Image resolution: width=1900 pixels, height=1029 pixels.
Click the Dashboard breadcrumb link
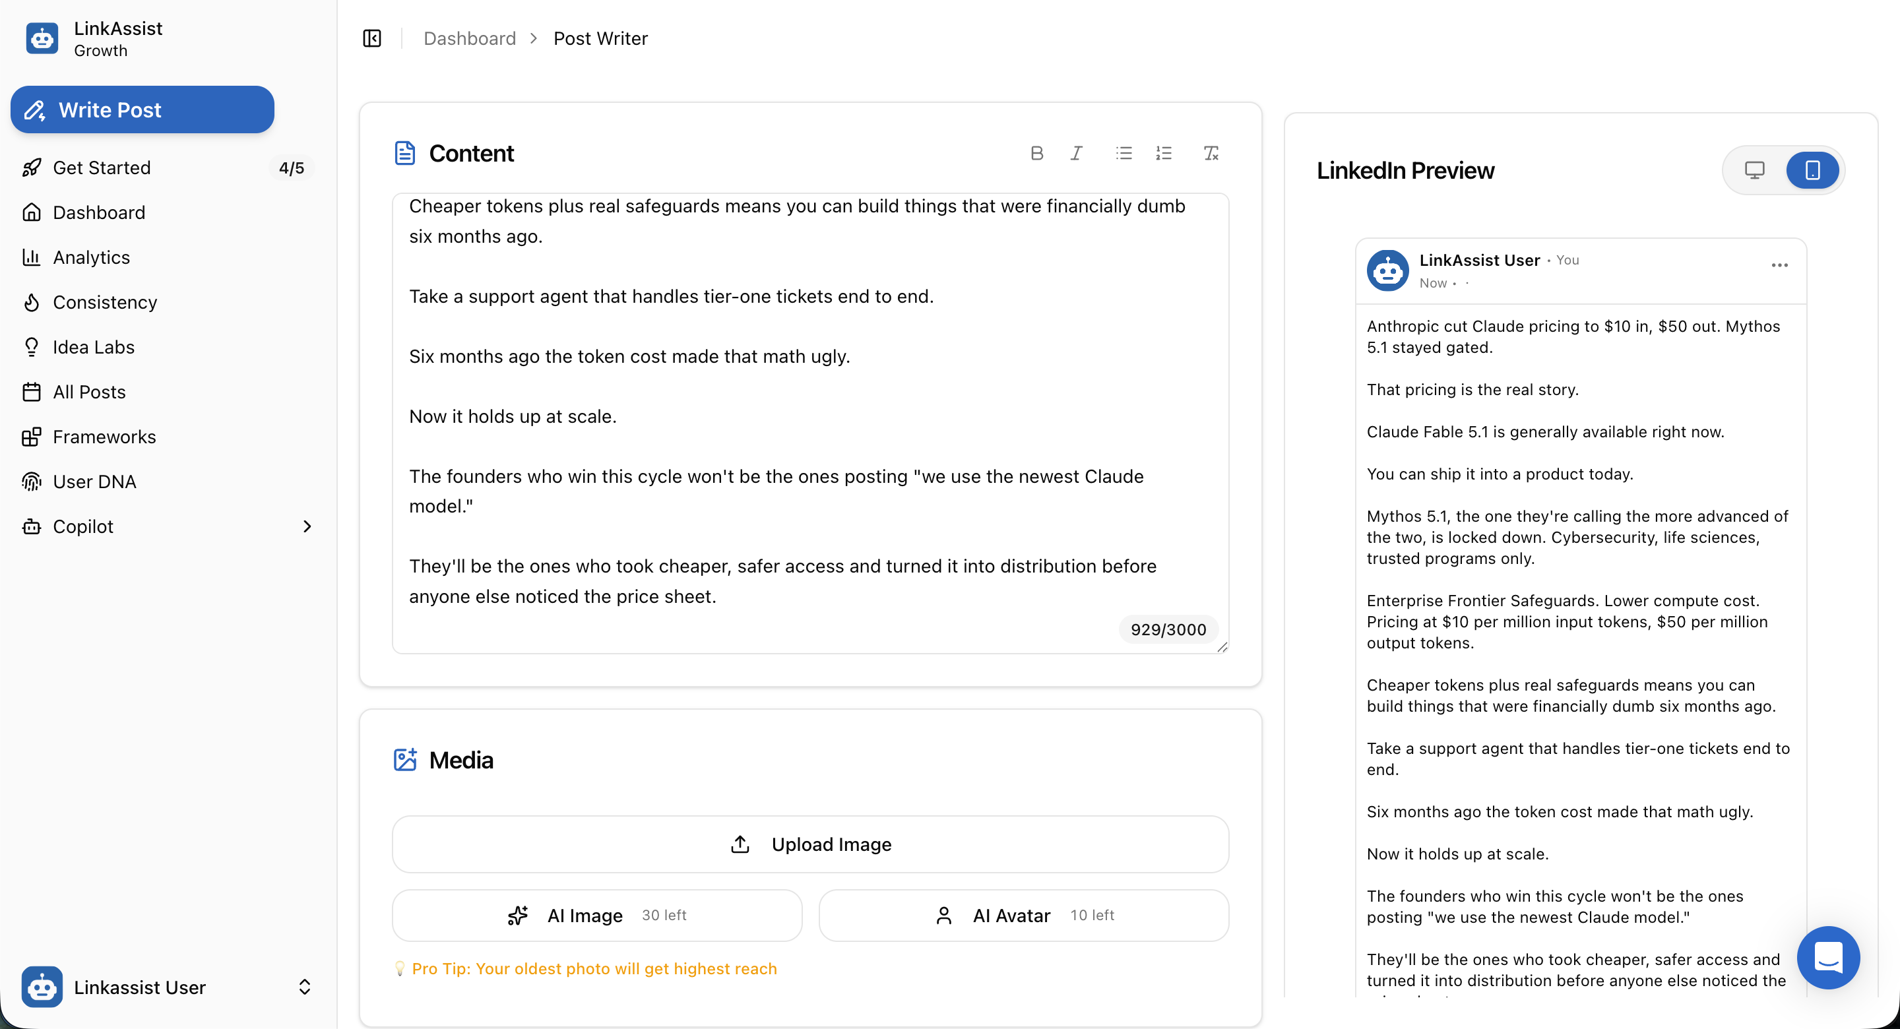pos(469,38)
